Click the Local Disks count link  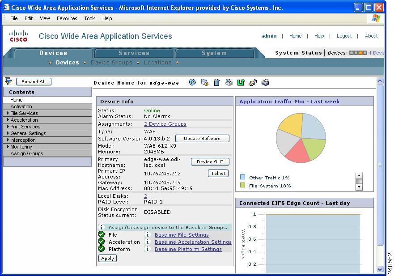point(145,196)
